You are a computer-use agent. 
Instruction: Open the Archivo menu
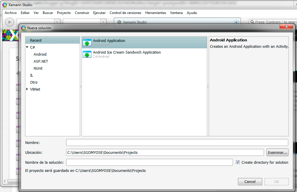tap(11, 13)
